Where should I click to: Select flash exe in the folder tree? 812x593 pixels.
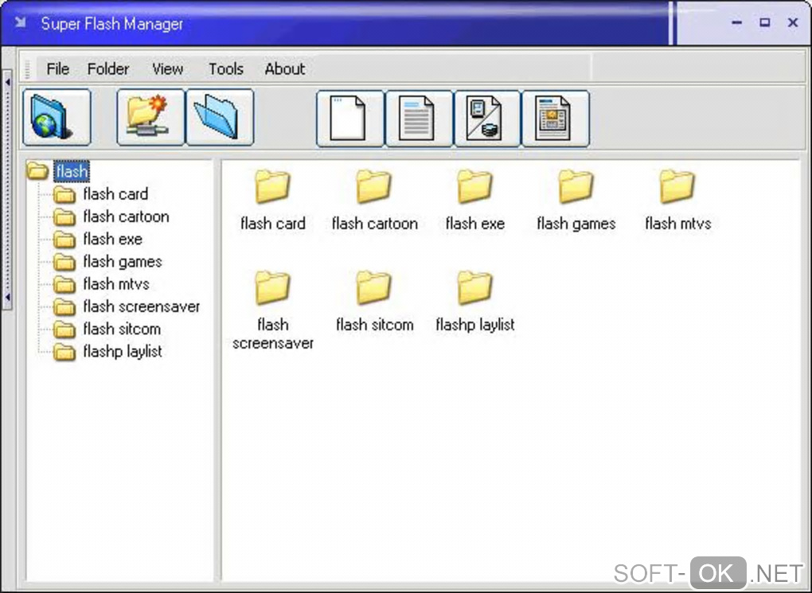pyautogui.click(x=112, y=240)
